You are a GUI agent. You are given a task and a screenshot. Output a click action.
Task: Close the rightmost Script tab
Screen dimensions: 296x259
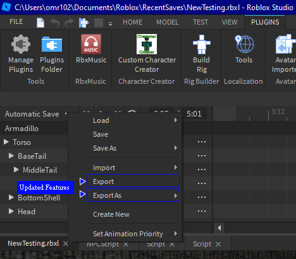218,245
